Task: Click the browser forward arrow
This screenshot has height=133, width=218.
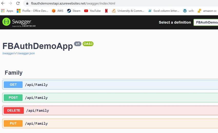Action: click(x=10, y=3)
